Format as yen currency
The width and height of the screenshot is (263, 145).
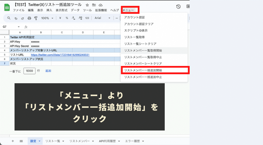[x=60, y=18]
